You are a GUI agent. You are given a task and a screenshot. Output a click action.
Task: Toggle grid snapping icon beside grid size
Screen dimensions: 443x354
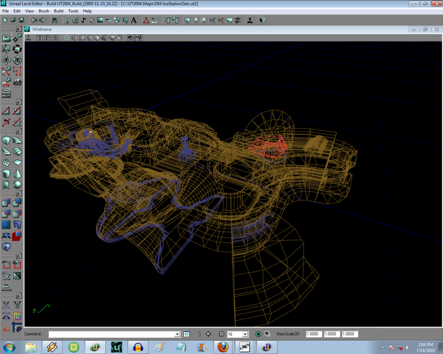[221, 334]
